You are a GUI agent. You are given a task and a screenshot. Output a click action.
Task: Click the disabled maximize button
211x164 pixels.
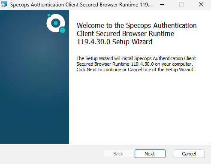coord(181,4)
